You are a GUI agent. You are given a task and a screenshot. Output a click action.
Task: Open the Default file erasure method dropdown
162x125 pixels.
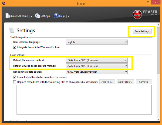pos(97,60)
